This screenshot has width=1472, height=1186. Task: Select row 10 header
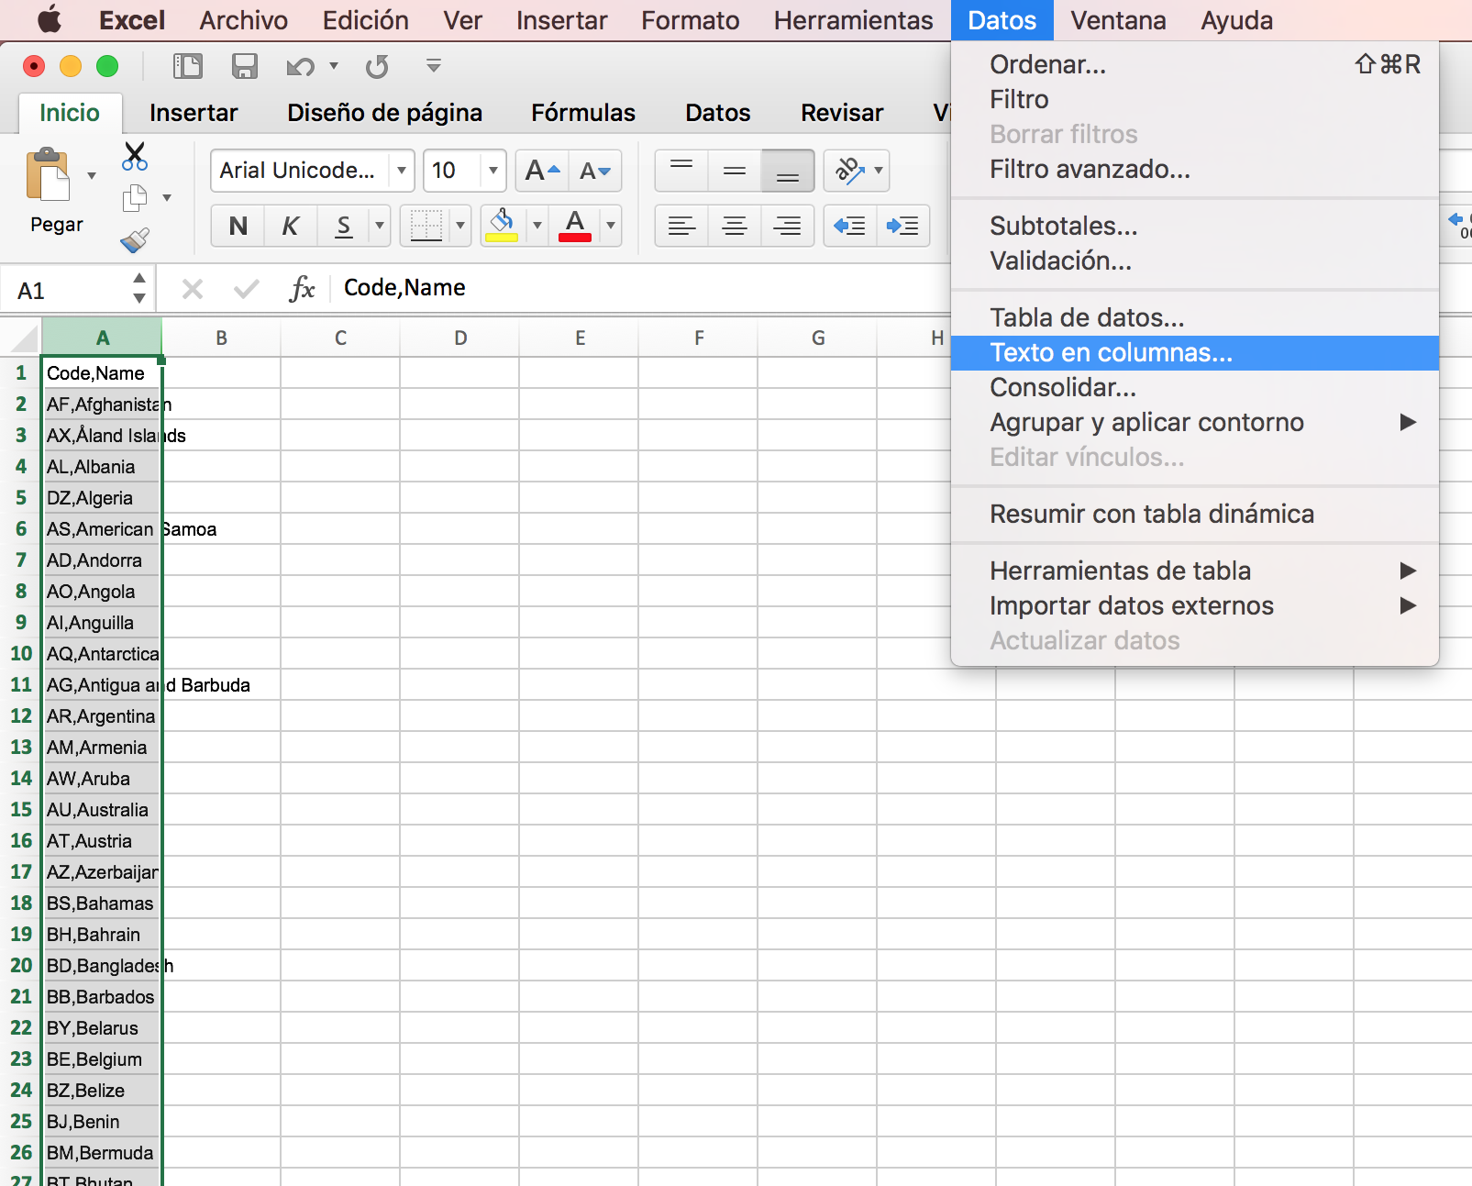click(x=21, y=654)
